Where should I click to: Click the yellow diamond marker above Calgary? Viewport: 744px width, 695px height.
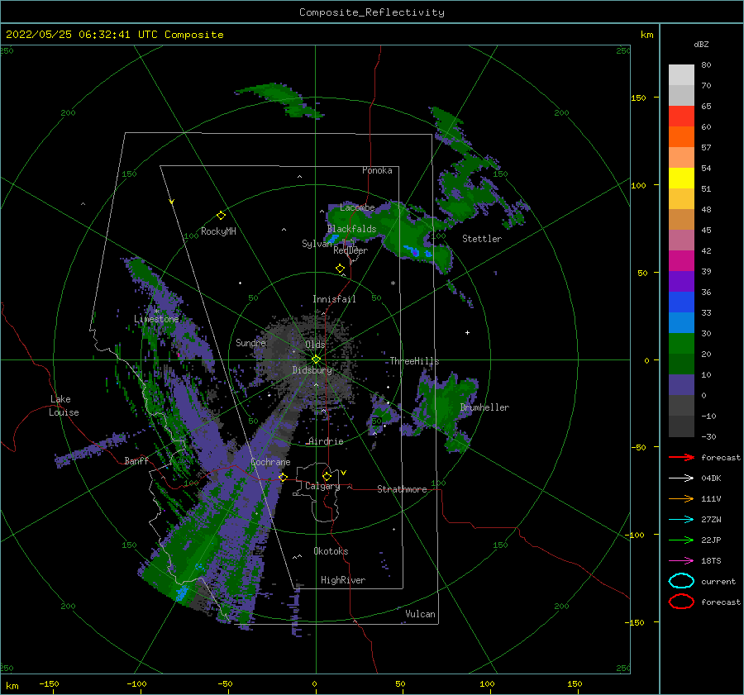(x=327, y=476)
